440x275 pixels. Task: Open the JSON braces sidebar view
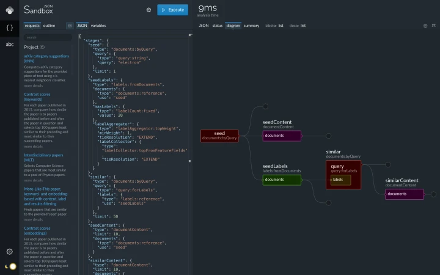(10, 28)
